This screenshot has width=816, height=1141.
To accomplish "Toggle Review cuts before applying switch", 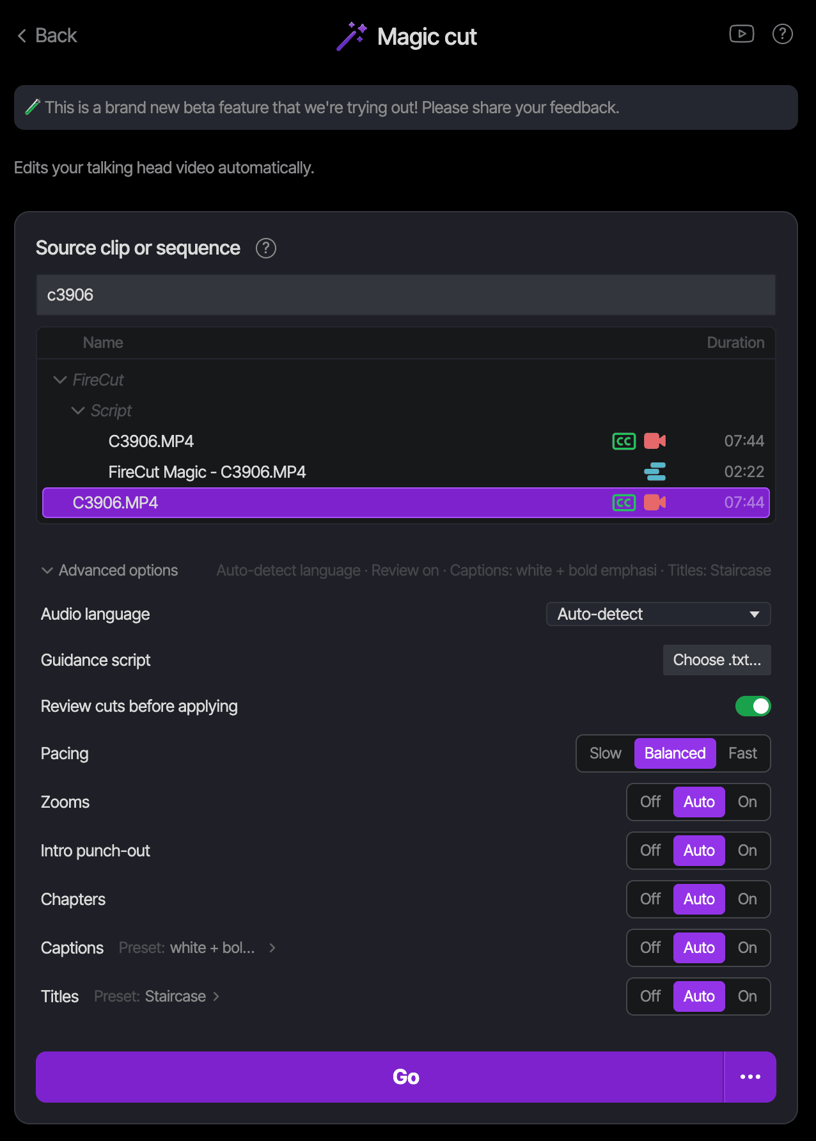I will [x=753, y=706].
